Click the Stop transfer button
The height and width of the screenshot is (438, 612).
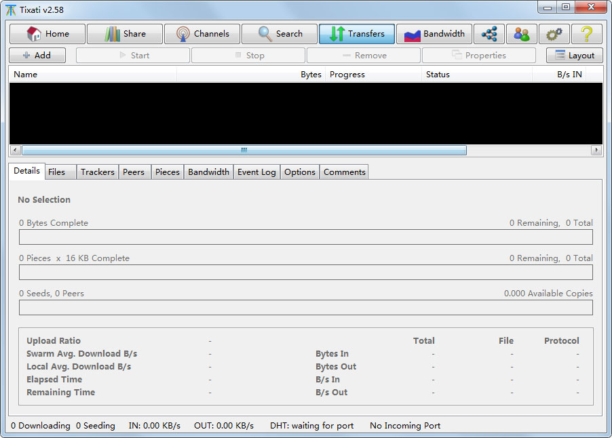tap(248, 56)
